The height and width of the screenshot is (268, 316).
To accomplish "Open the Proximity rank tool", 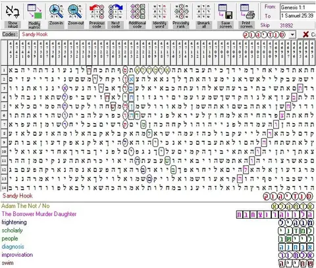I will point(181,11).
